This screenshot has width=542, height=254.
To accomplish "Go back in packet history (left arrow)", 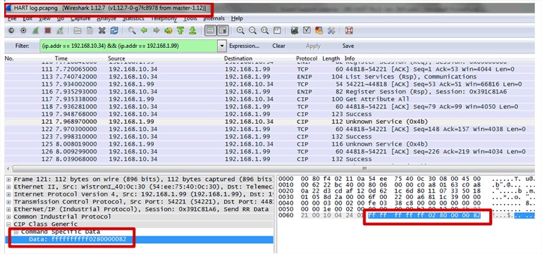I will tap(144, 31).
